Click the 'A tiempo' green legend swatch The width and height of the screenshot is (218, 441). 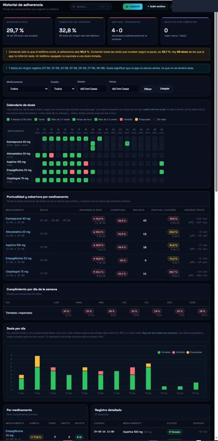[8, 120]
